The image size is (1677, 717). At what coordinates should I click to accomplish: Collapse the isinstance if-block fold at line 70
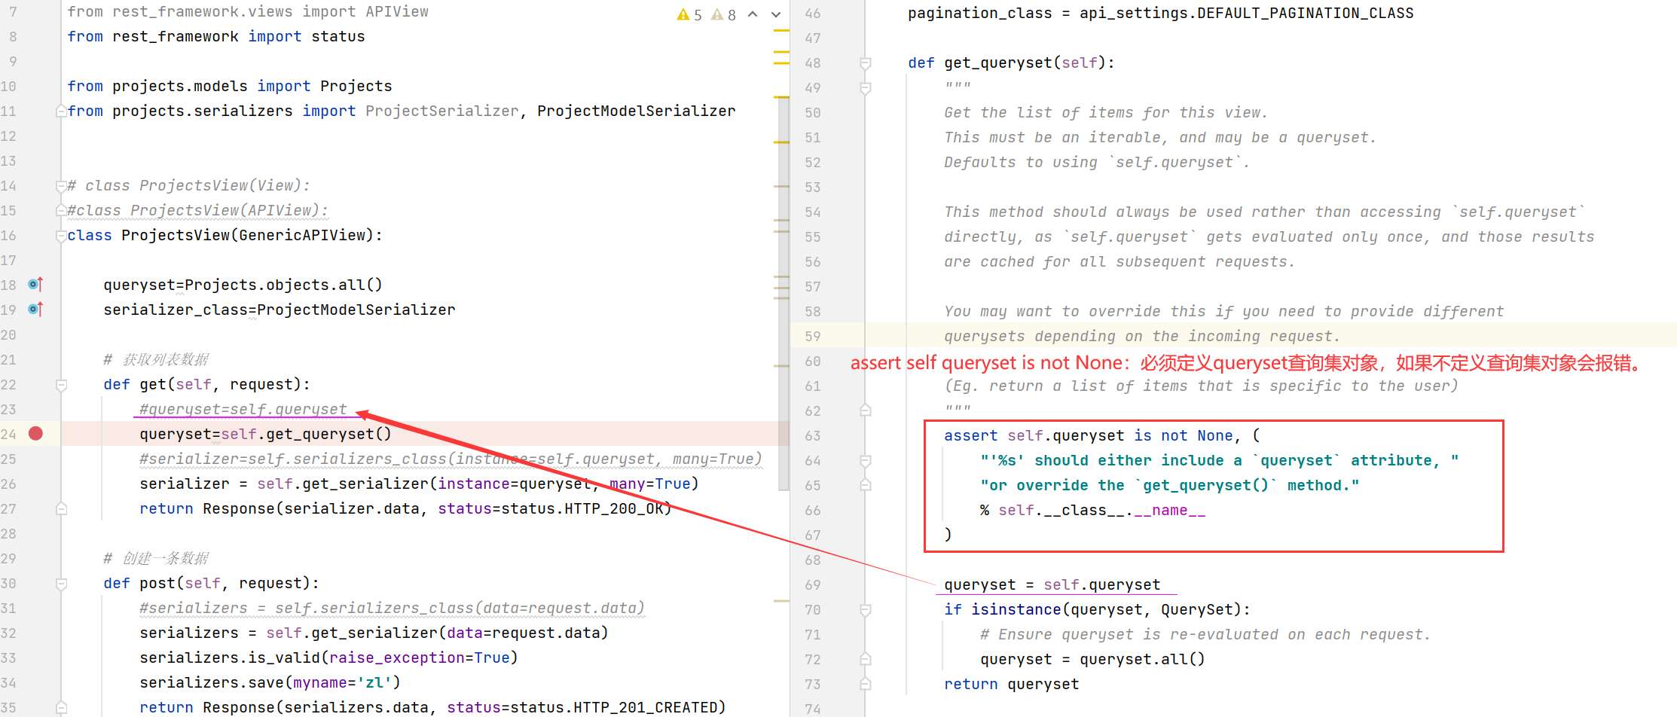[866, 610]
